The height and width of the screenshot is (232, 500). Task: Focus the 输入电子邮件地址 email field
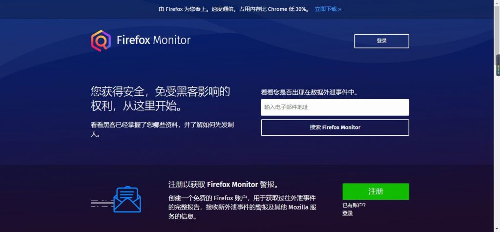pos(335,107)
